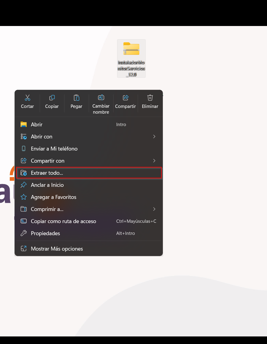267x344 pixels.
Task: Click the Ctrl+Mayúsculas+C shortcut text
Action: point(136,221)
